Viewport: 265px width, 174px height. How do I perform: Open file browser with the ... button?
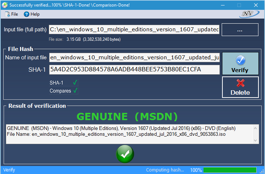point(240,30)
